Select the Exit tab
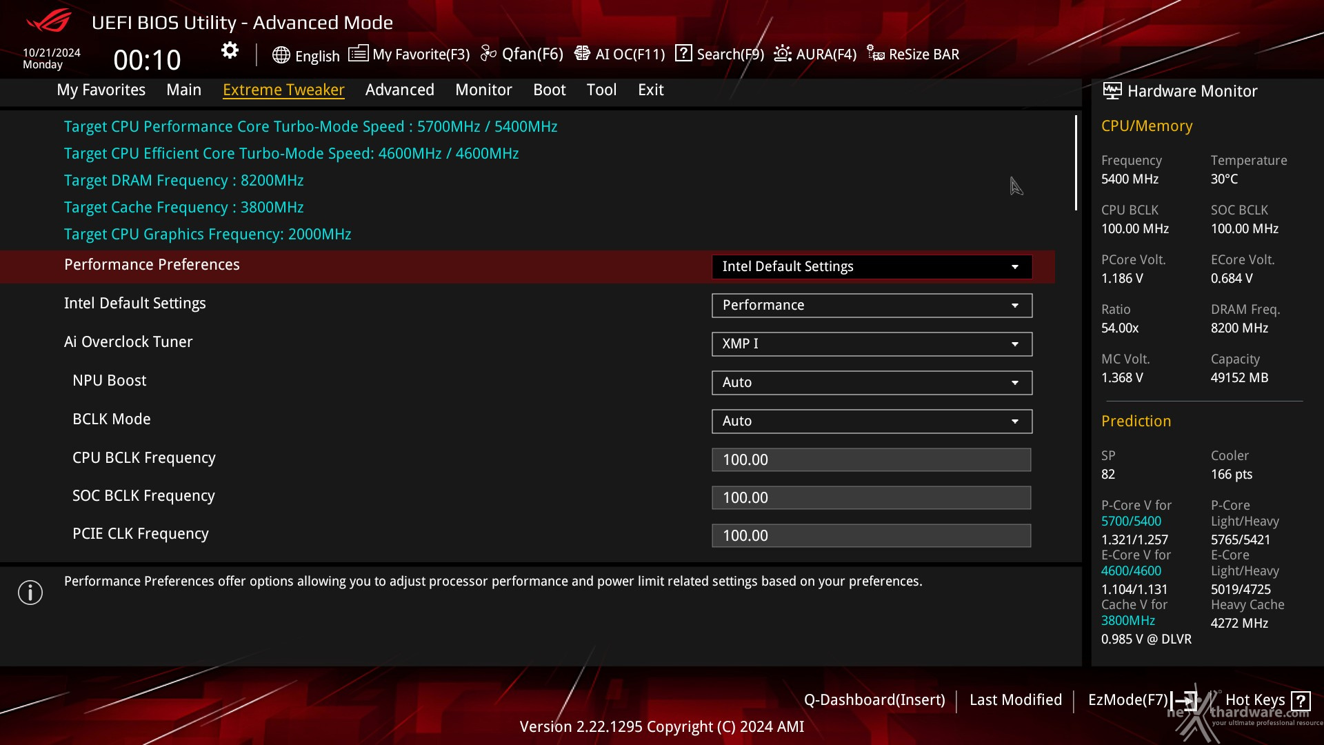Image resolution: width=1324 pixels, height=745 pixels. pyautogui.click(x=650, y=90)
